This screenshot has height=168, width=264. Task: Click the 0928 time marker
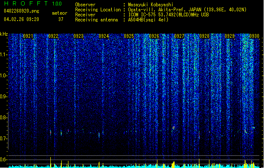(204, 36)
